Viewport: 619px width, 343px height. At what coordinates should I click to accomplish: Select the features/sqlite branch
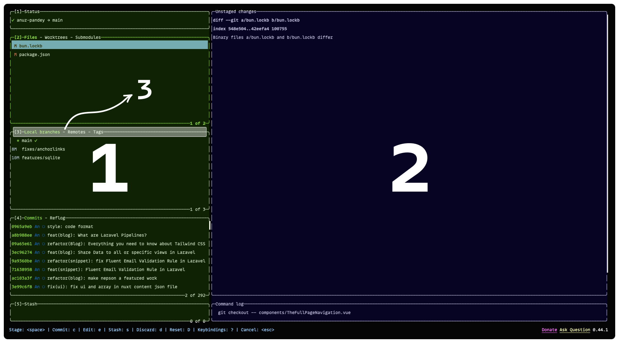click(41, 158)
